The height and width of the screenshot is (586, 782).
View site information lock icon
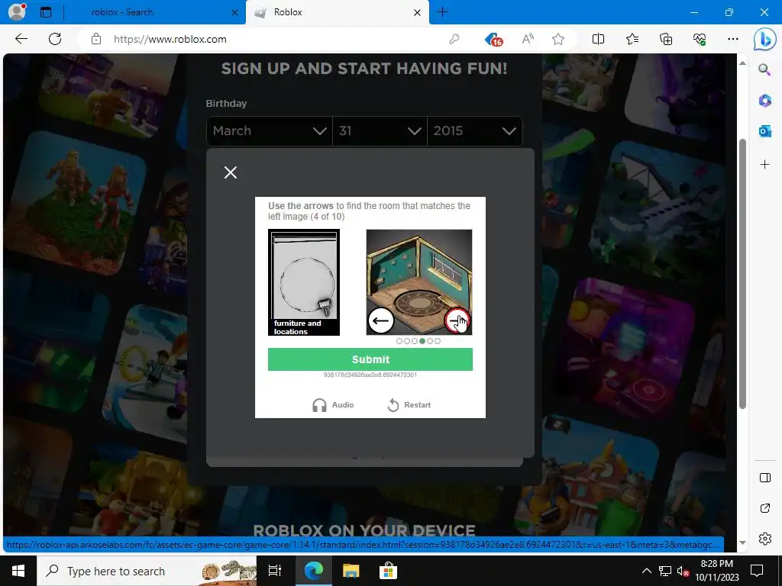click(96, 40)
